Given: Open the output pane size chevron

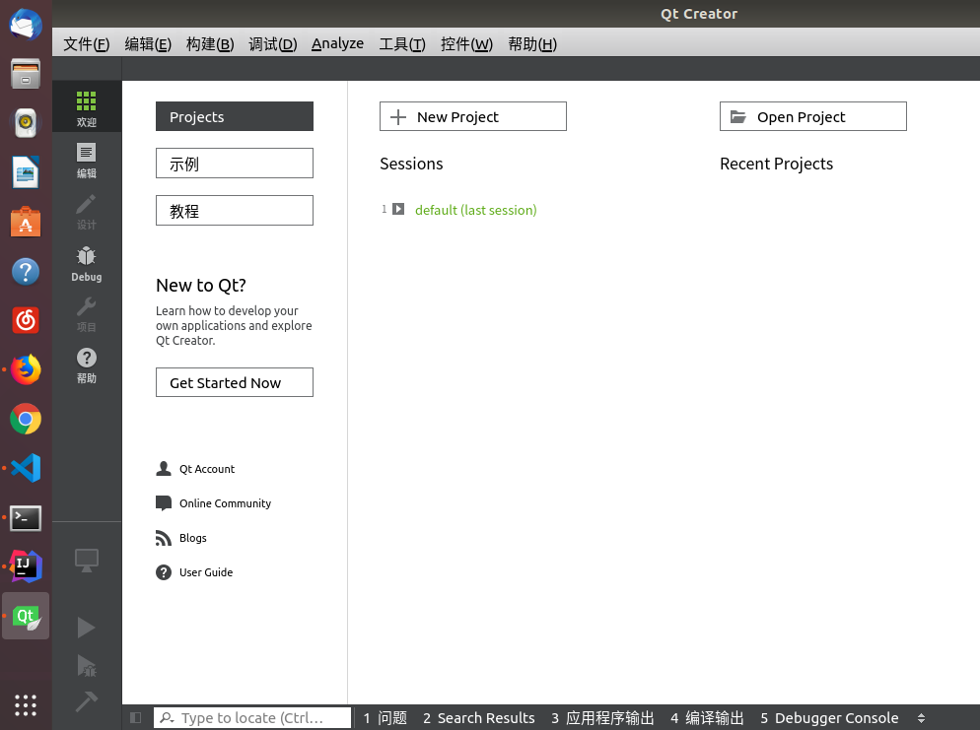Looking at the screenshot, I should 921,718.
